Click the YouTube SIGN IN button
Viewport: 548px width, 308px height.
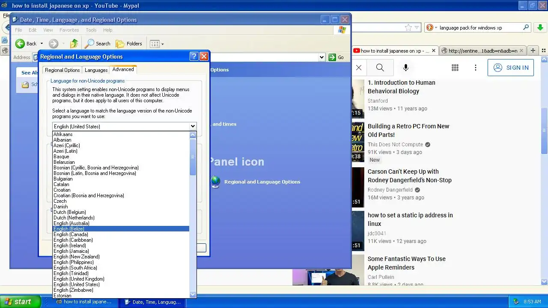click(x=511, y=68)
